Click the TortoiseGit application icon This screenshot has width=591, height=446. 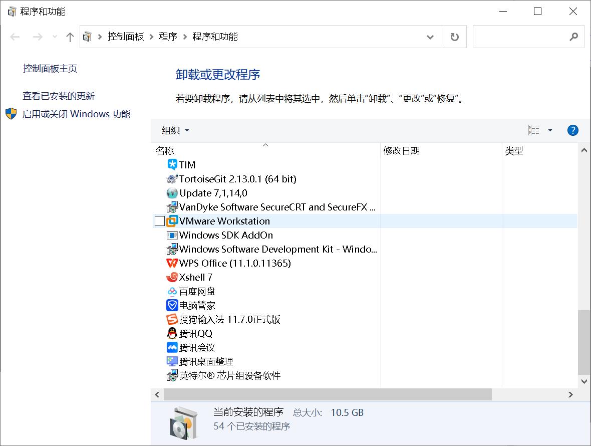tap(171, 179)
